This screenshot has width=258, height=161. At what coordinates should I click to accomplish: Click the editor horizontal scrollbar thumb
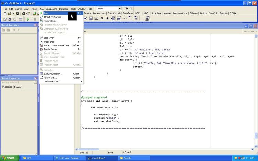point(89,150)
